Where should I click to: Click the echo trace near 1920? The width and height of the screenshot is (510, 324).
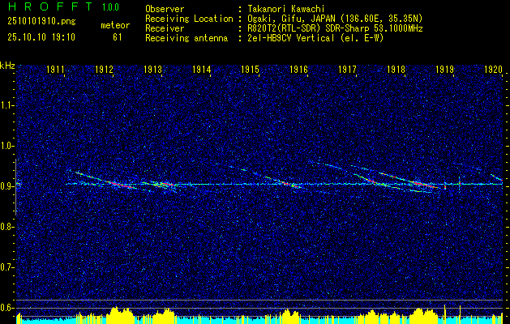496,177
